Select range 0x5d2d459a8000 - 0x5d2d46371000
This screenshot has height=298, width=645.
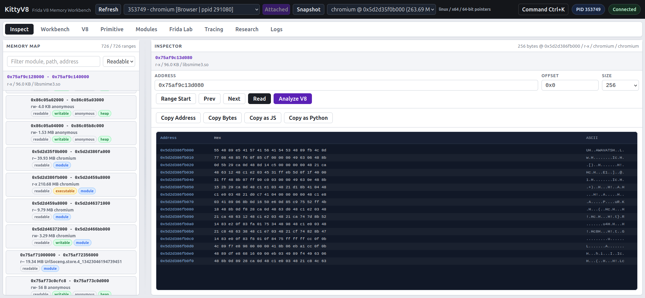tap(71, 210)
